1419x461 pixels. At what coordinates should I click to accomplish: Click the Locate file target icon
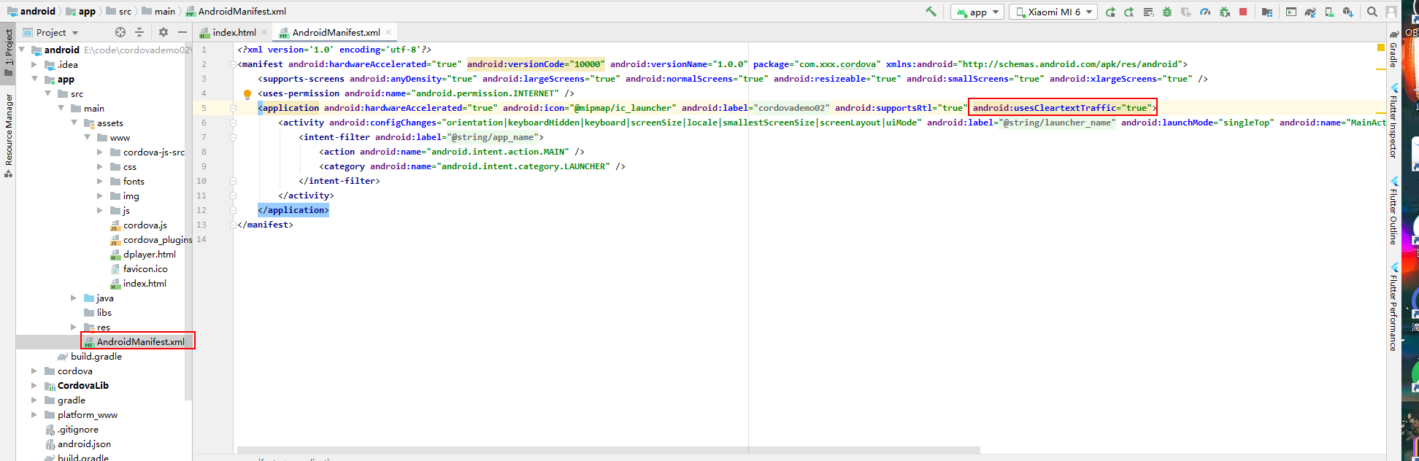120,32
